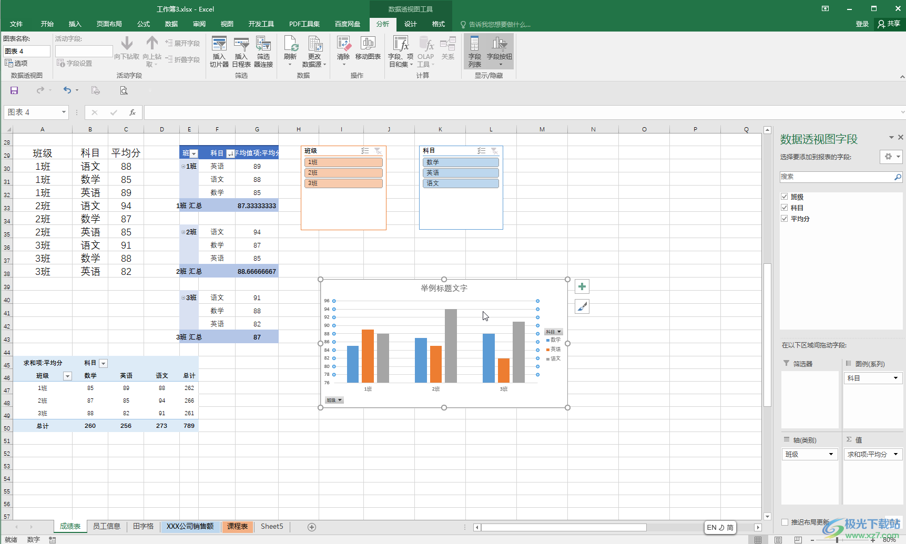Click the Insert Slicer icon
The height and width of the screenshot is (544, 906).
coord(219,52)
